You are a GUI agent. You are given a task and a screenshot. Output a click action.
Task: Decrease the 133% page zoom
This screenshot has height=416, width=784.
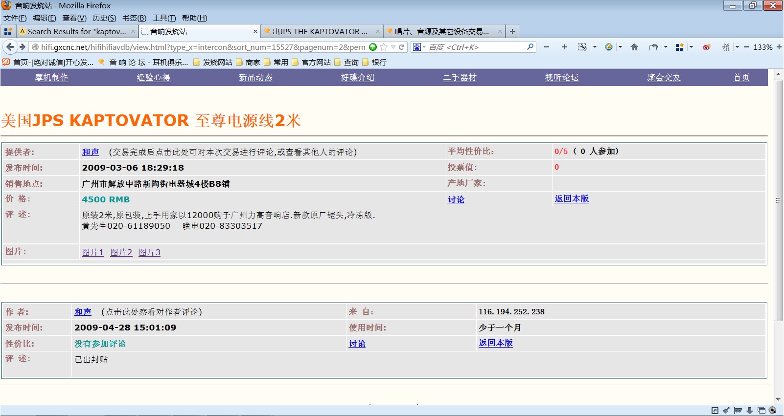[x=747, y=47]
